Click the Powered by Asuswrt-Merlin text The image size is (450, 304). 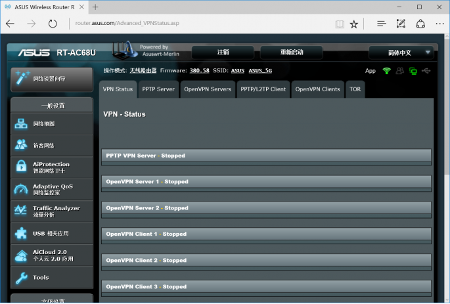(x=160, y=51)
